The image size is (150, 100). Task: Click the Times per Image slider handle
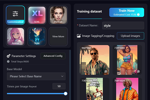coord(65,93)
